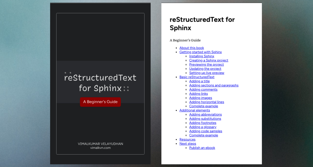Click author name 'VIMALKUMAR VELAYUDHAN'
The width and height of the screenshot is (313, 167).
tap(100, 144)
